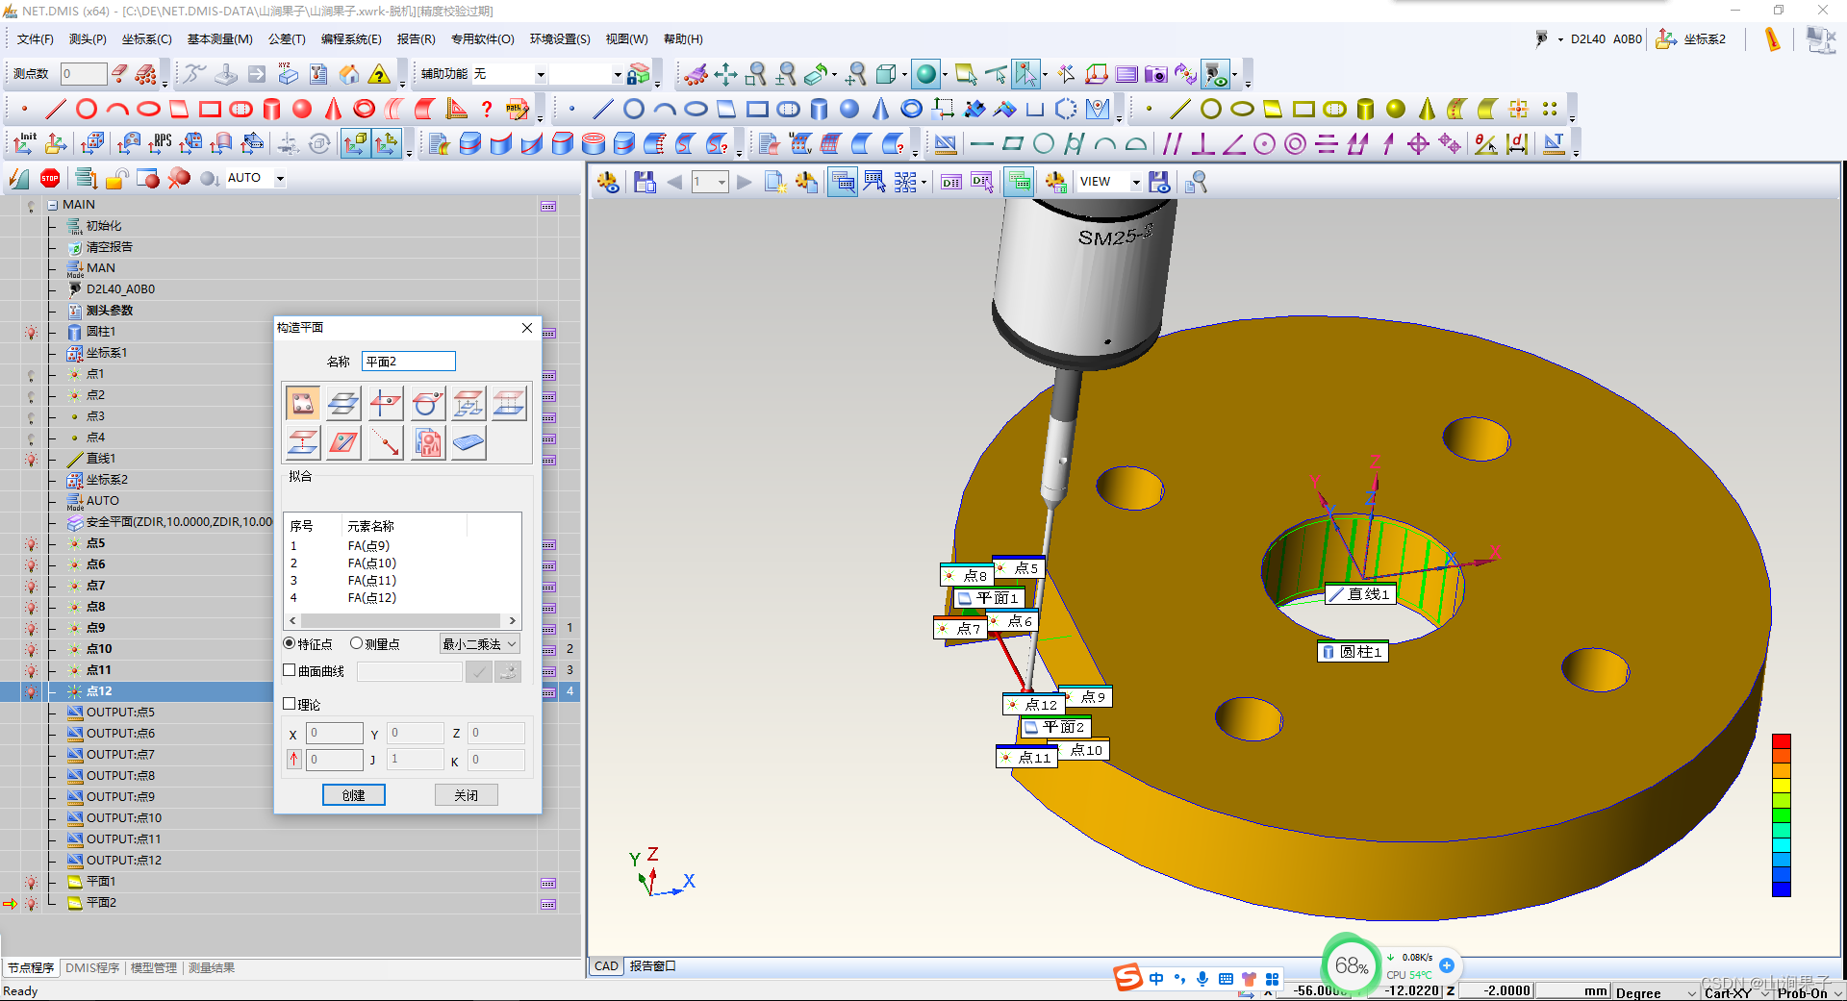Viewport: 1847px width, 1001px height.
Task: Enable the 曲面曲线 checkbox
Action: [290, 670]
